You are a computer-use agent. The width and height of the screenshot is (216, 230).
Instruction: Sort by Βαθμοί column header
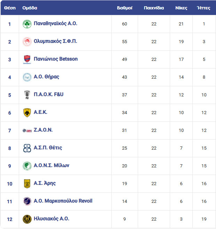[x=125, y=8]
